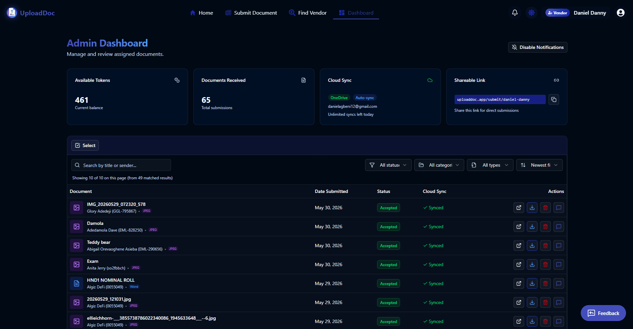Image resolution: width=633 pixels, height=329 pixels.
Task: Delete 20260529_121031.jpg file
Action: [545, 302]
